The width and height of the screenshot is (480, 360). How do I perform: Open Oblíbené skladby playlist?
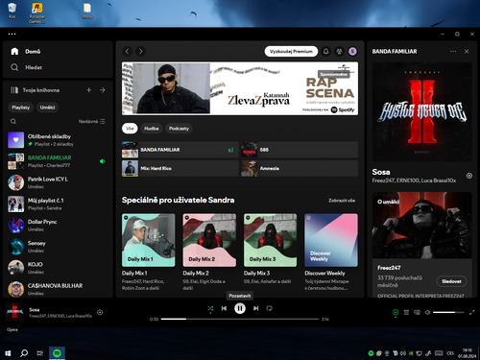[x=58, y=140]
